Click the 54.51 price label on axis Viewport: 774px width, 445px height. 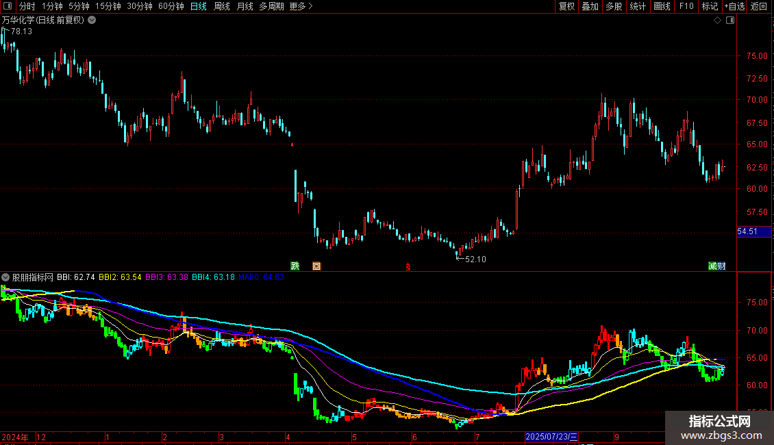pos(753,231)
